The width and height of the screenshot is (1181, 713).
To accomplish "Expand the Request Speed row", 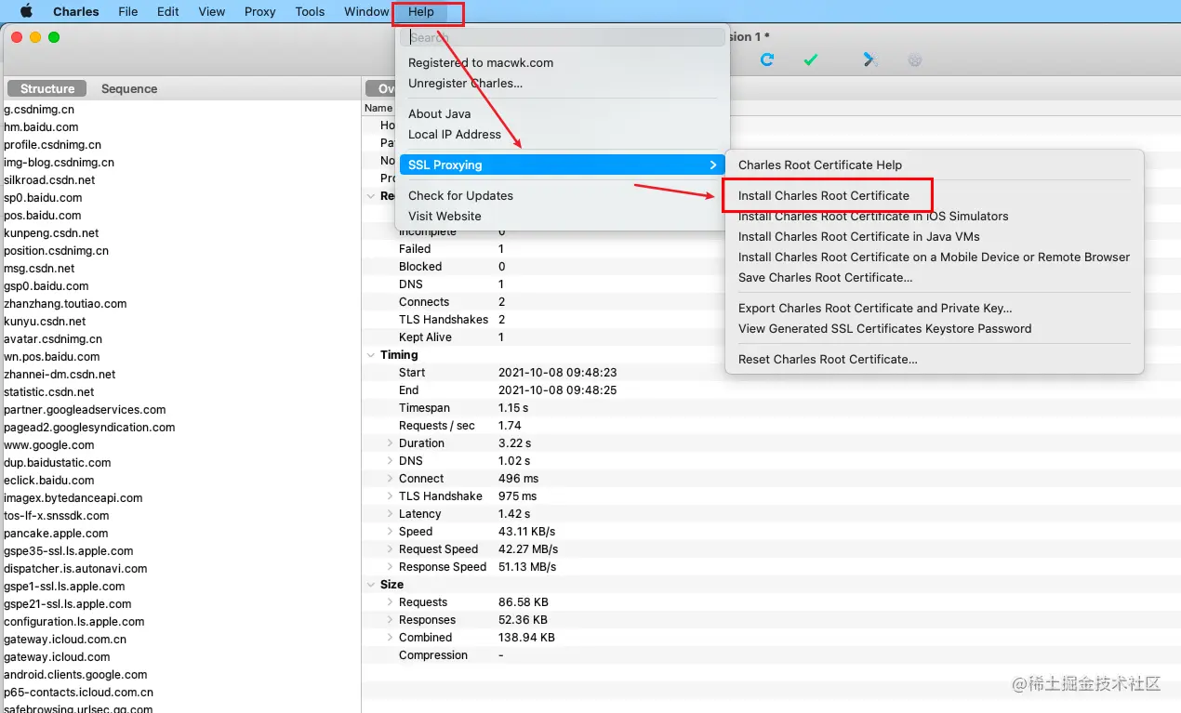I will pos(391,549).
